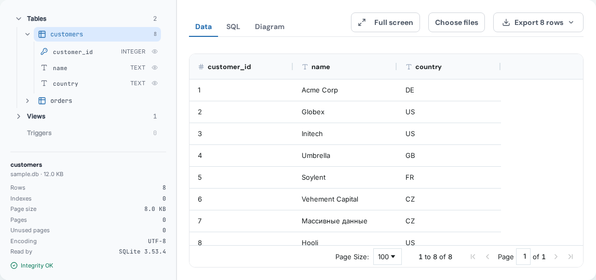Viewport: 596px width, 280px height.
Task: Click the Integrity OK status text
Action: [x=37, y=265]
